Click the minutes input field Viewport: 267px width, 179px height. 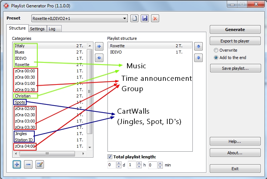pyautogui.click(x=153, y=165)
